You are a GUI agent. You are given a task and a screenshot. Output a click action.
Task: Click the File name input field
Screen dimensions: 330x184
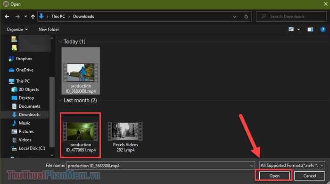(161, 166)
